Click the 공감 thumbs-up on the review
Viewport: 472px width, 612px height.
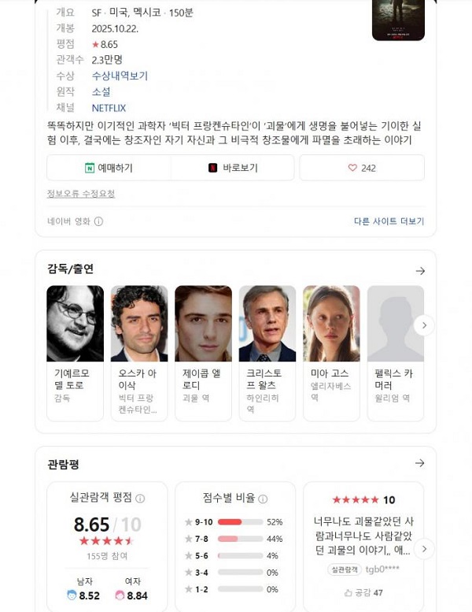(x=363, y=592)
